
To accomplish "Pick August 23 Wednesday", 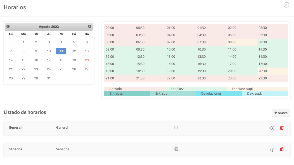I will pos(36,69).
